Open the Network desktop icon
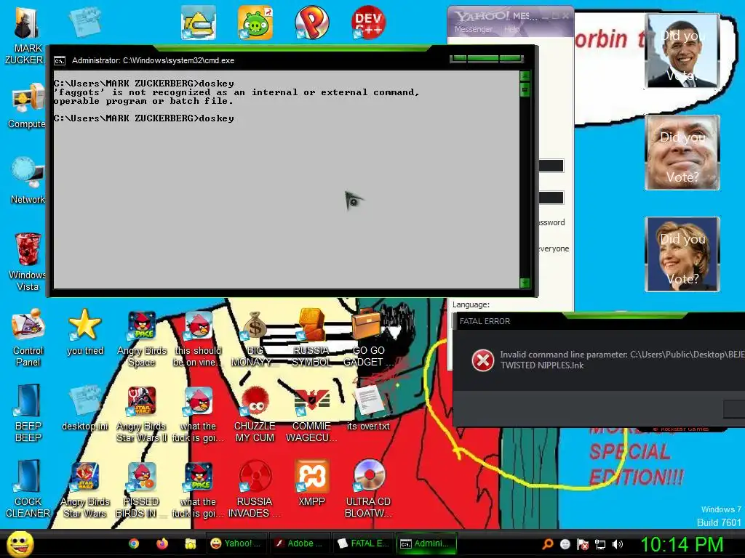 pos(28,180)
